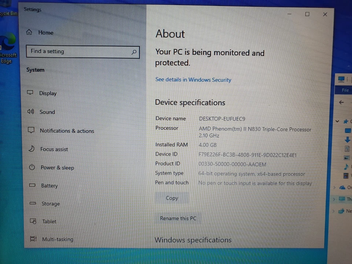Click See details in Windows Security
This screenshot has width=352, height=264.
click(x=193, y=80)
